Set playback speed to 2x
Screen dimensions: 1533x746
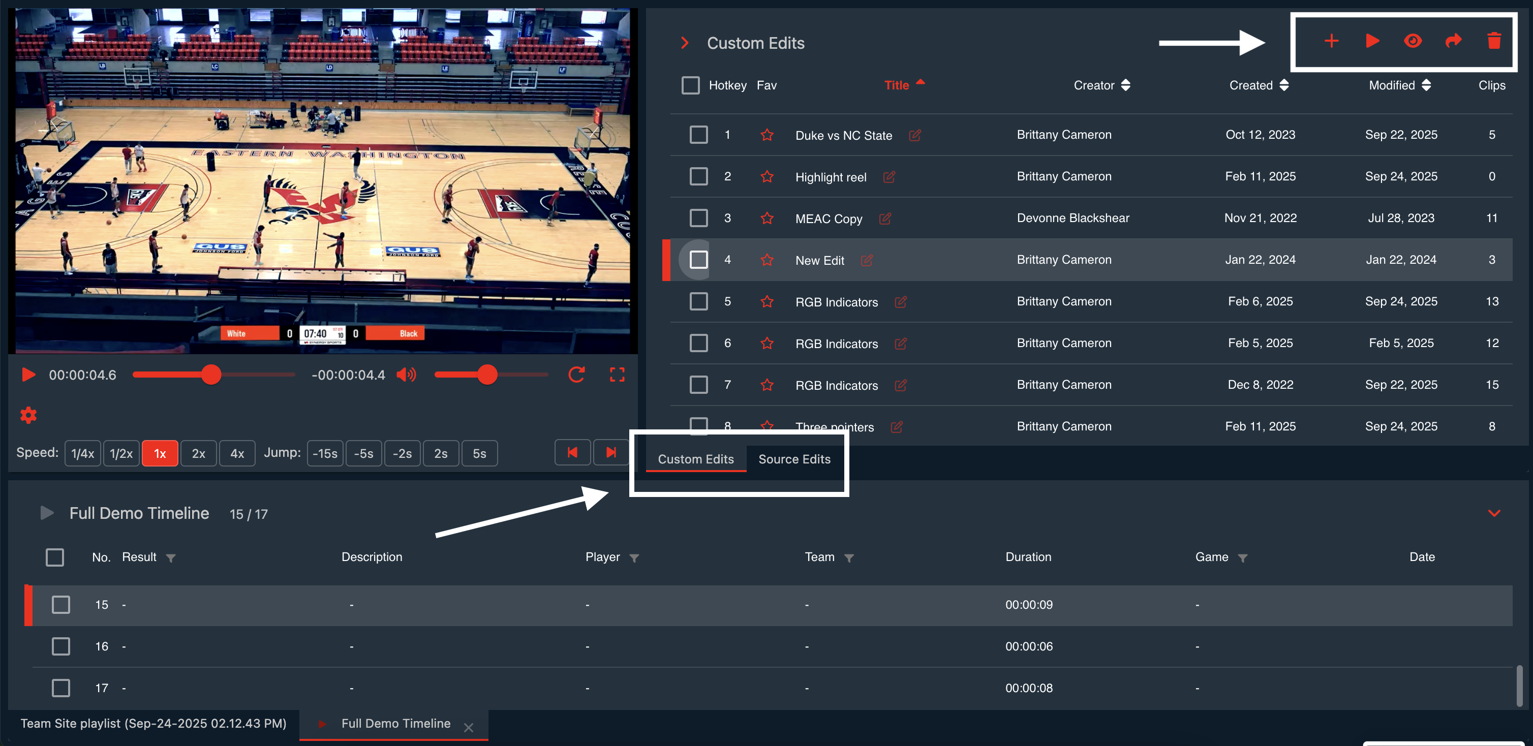tap(198, 454)
